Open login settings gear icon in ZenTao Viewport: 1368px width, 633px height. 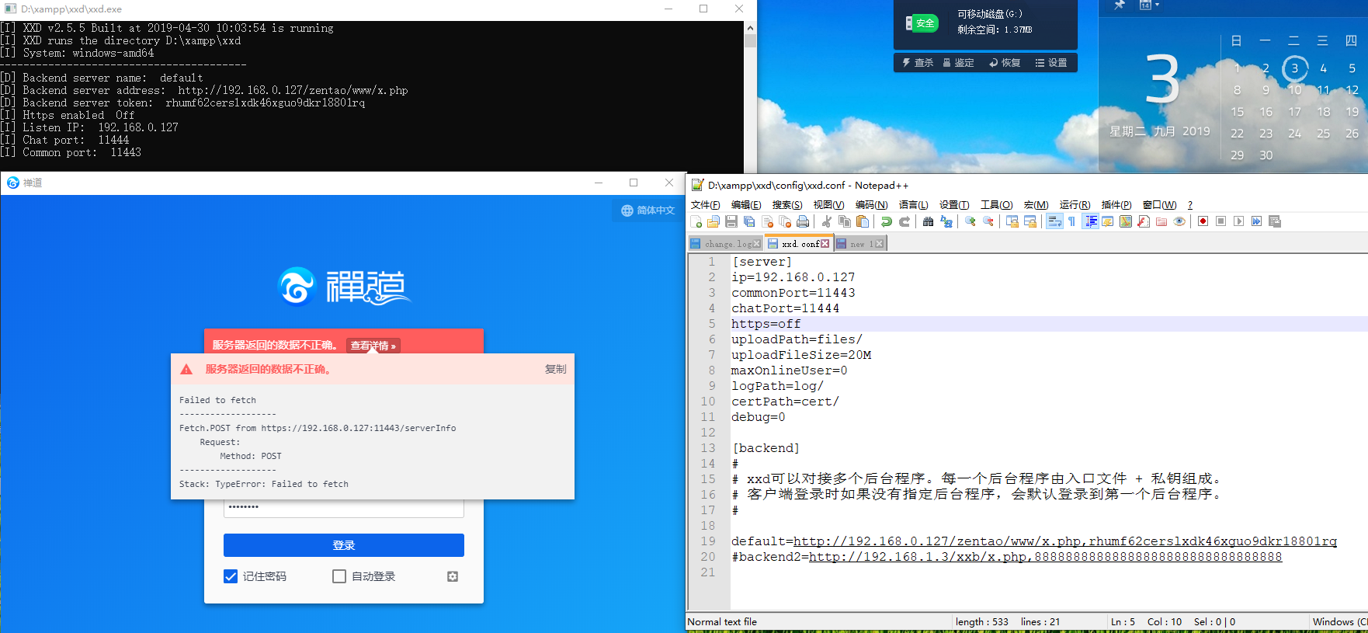point(453,576)
